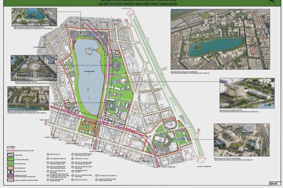Open the top-left lake plaza rendering thumbnail

click(34, 17)
